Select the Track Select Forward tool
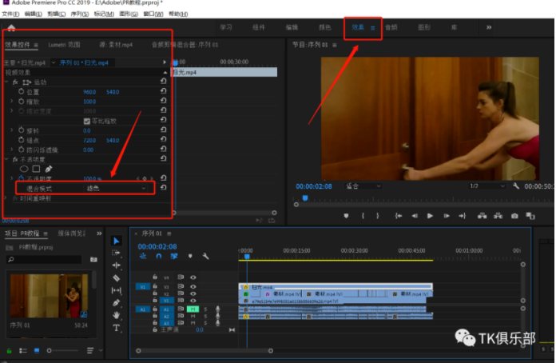Viewport: 556px width, 363px height. 116,253
